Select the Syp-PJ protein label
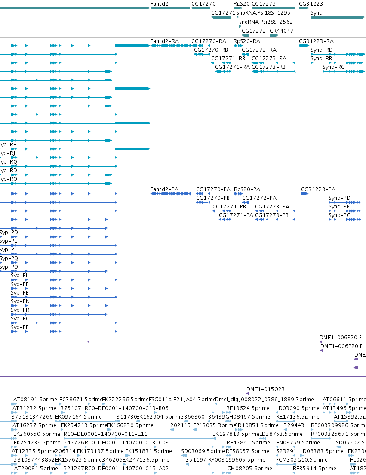366x475 pixels. (8, 250)
